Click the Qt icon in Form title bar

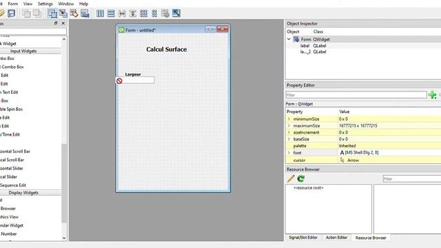tap(121, 30)
